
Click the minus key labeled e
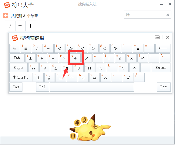(53, 58)
